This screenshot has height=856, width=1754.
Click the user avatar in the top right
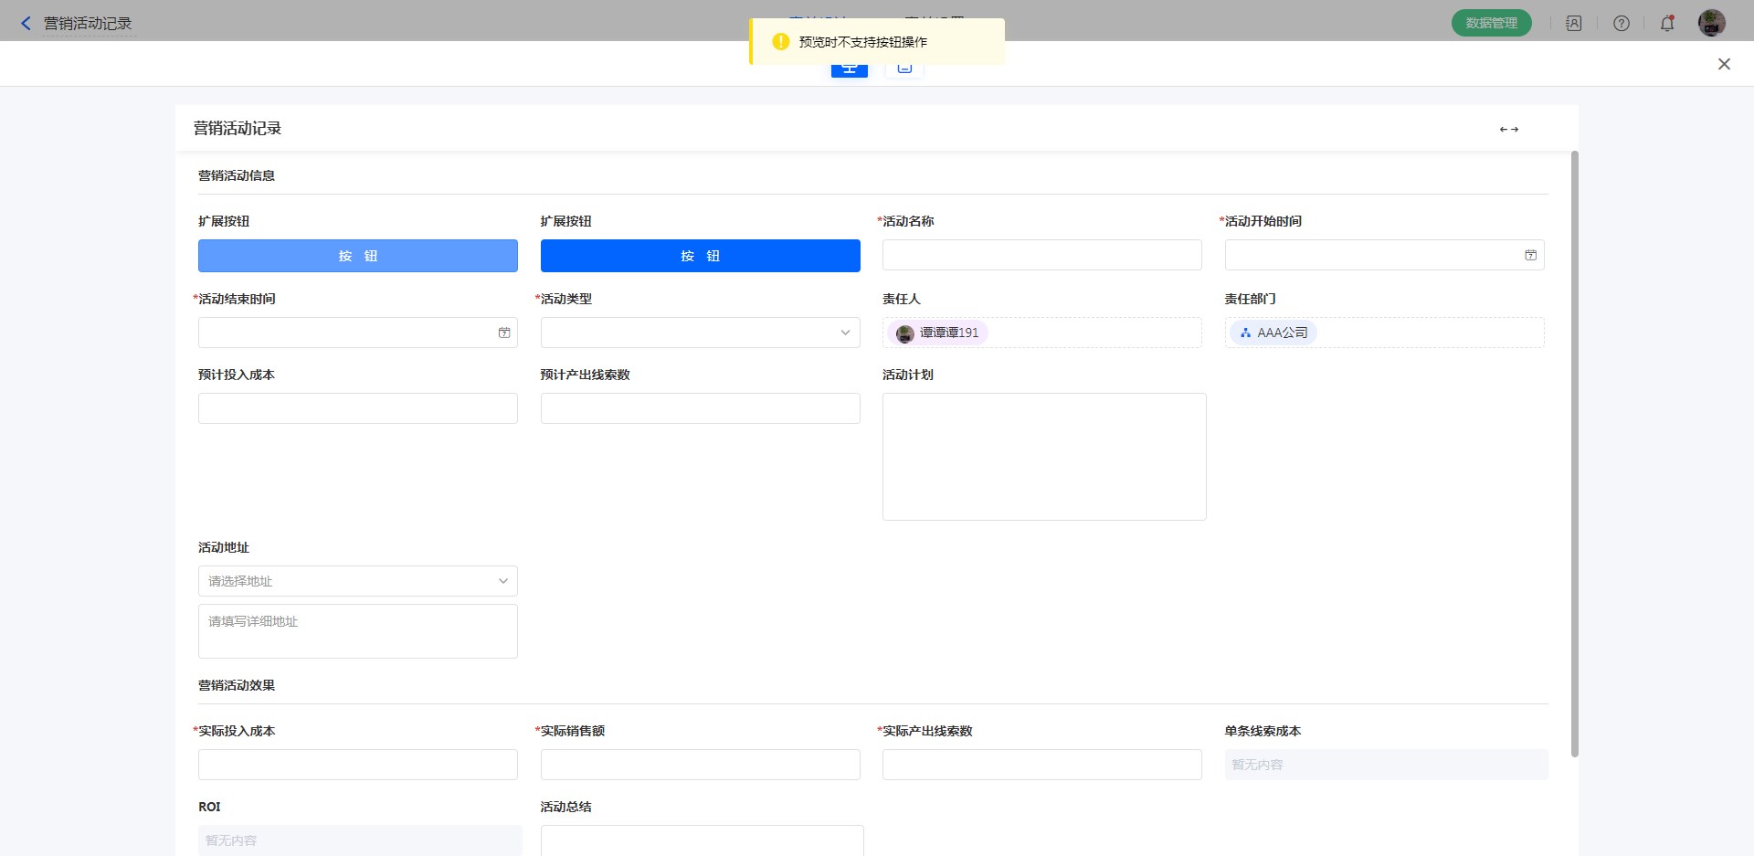(x=1711, y=24)
